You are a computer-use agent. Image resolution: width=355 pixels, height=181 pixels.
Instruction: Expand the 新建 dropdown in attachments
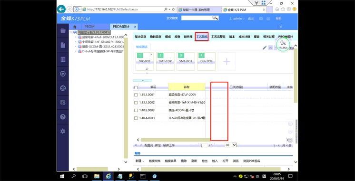click(140, 161)
